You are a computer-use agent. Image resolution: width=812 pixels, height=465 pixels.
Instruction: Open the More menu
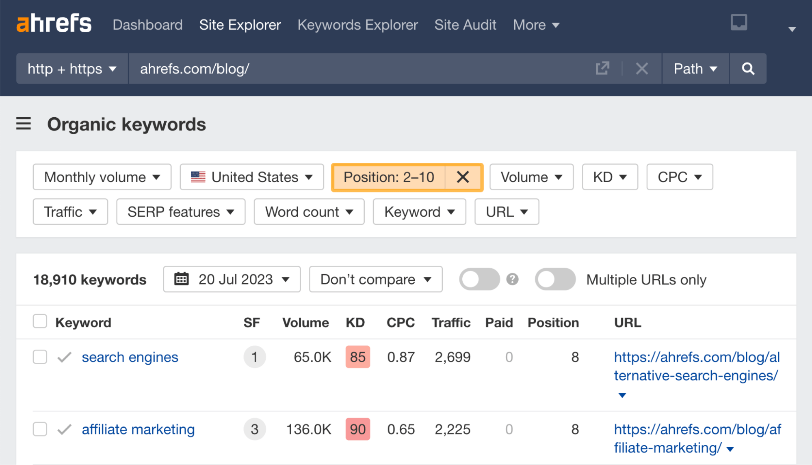point(535,25)
